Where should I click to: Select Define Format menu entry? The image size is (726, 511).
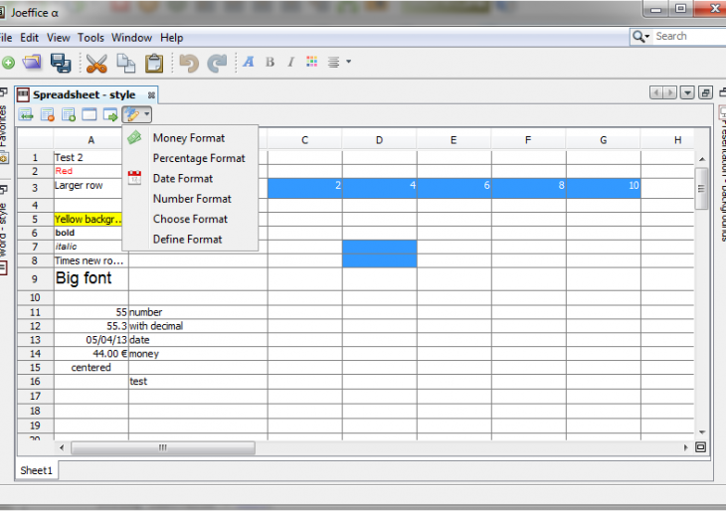pos(188,240)
